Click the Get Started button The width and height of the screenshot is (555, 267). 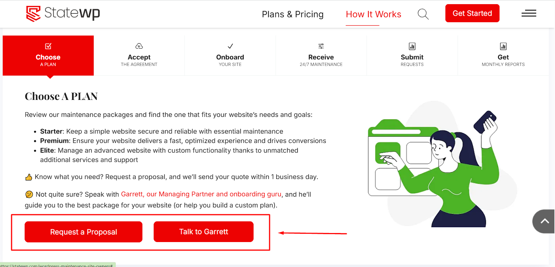click(x=472, y=13)
